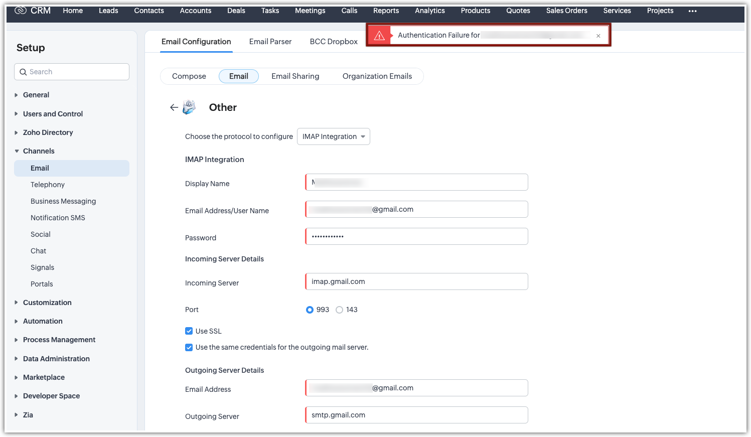Dismiss the Authentication Failure alert

[598, 36]
